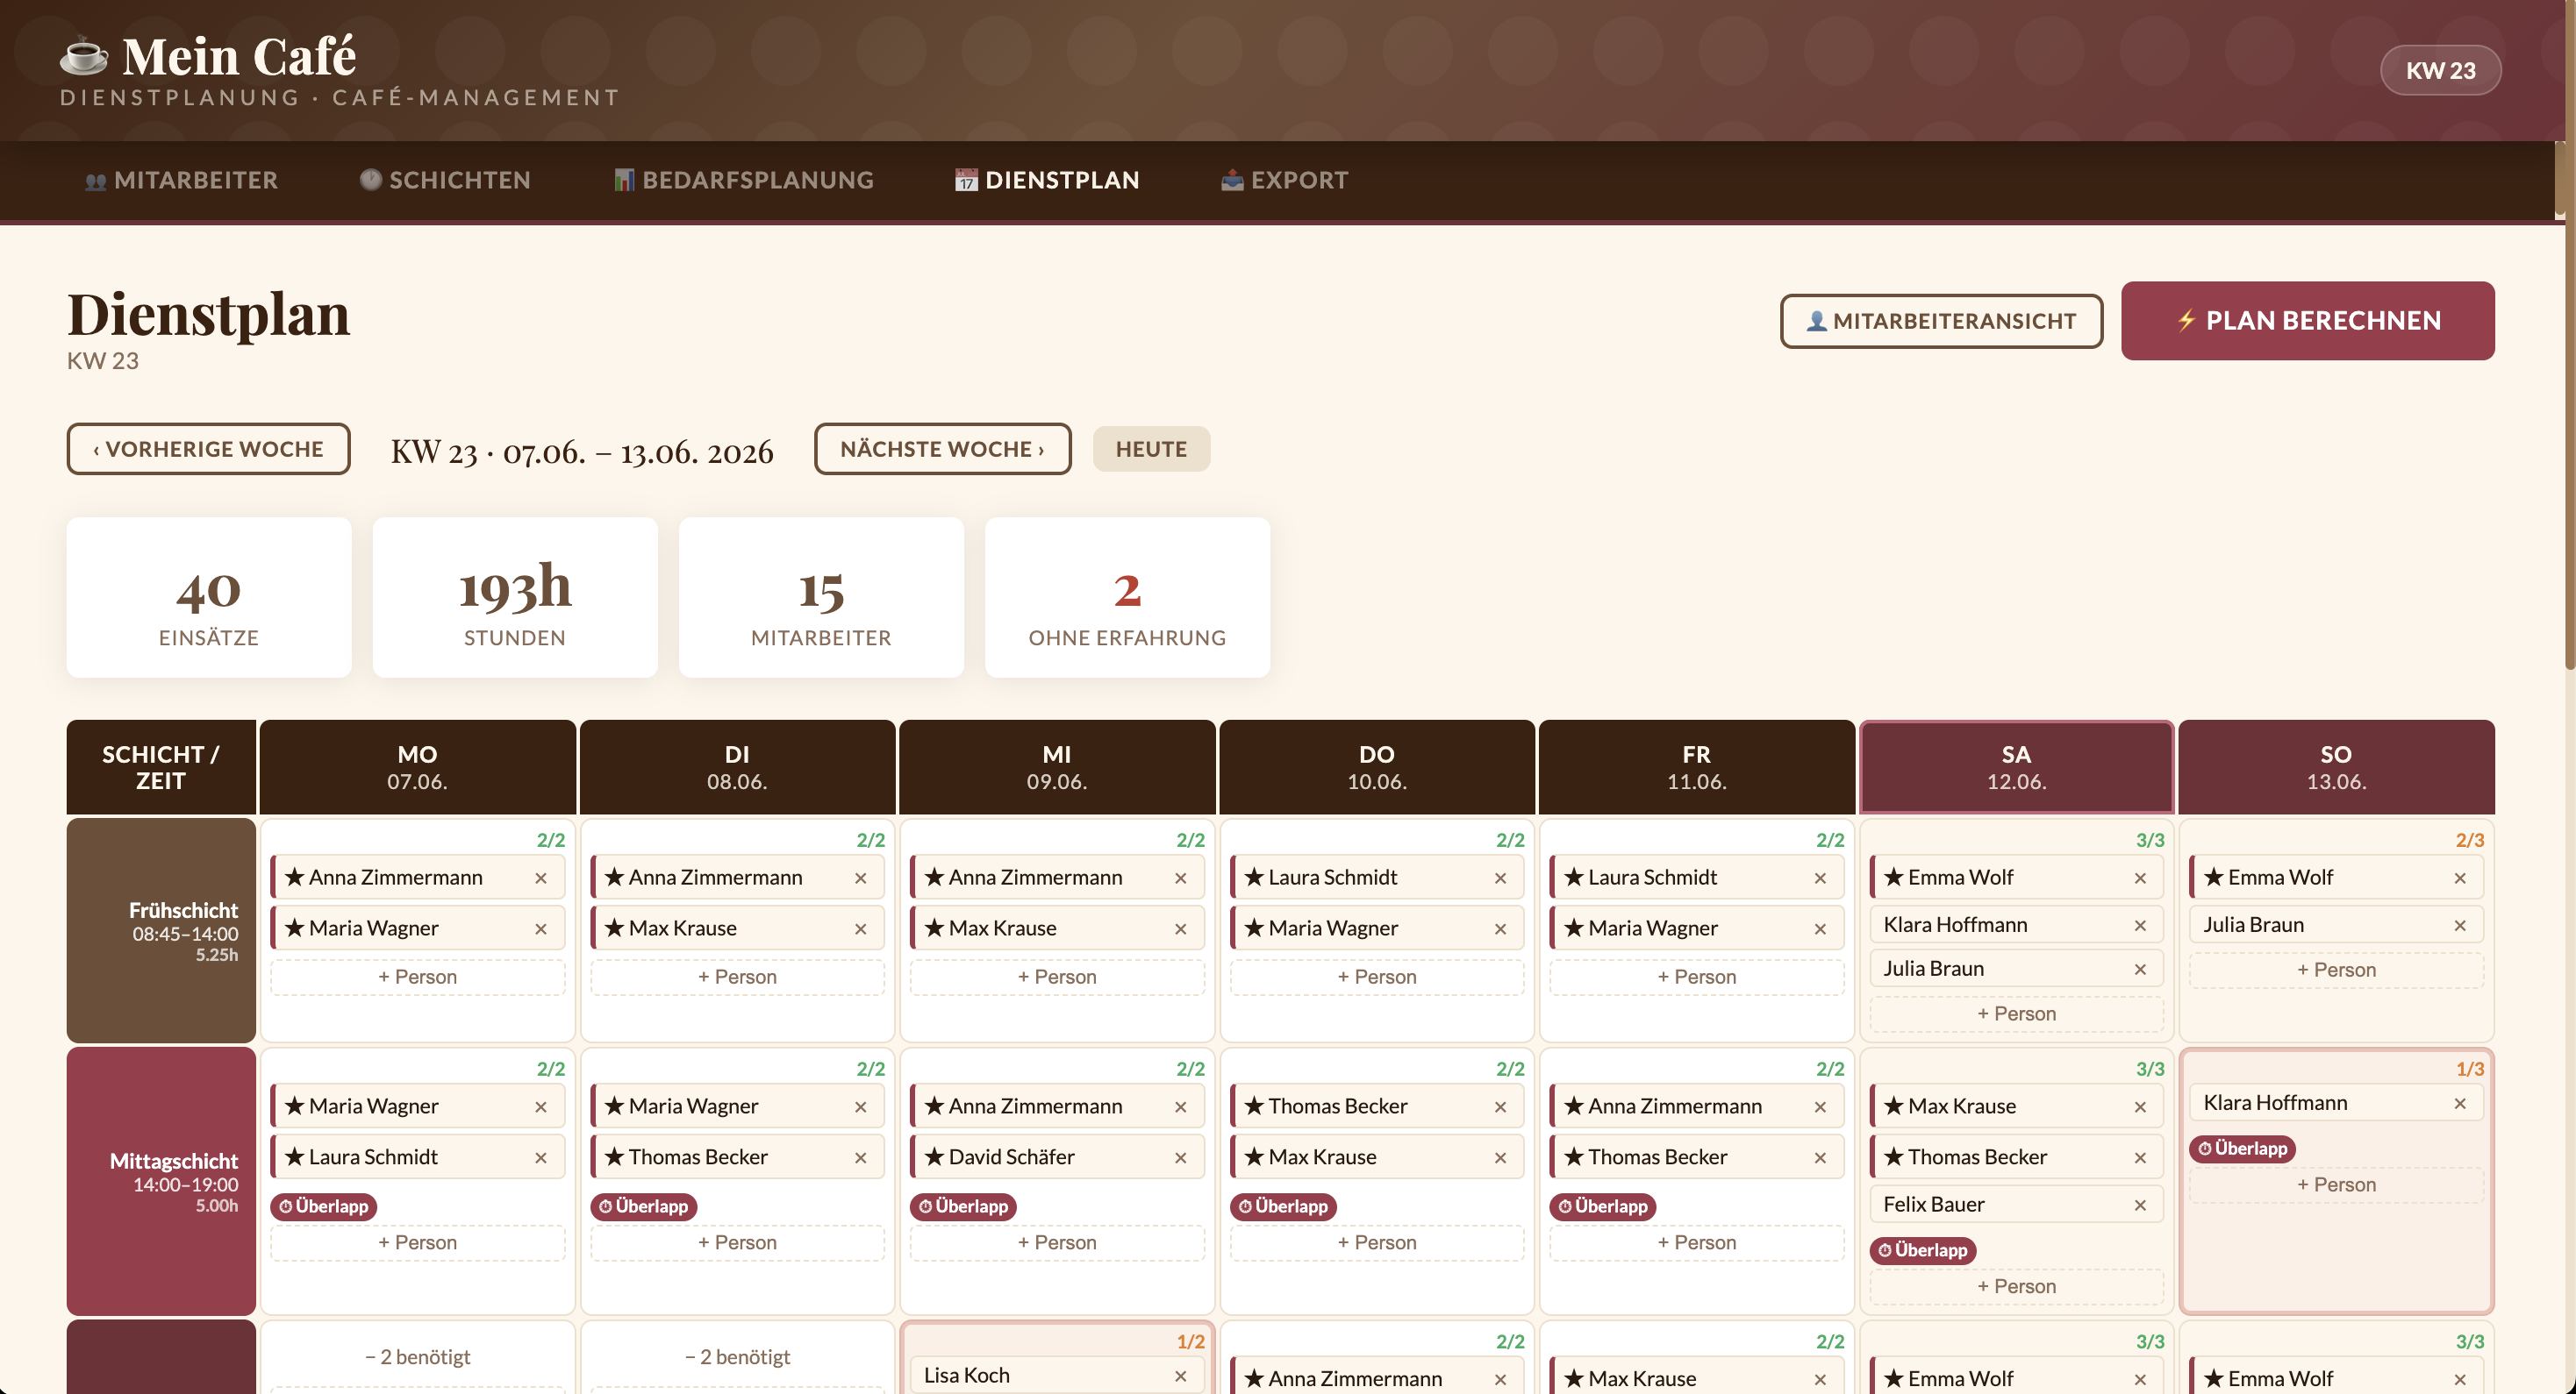2576x1394 pixels.
Task: Add person to Thursday Mittagschicht
Action: pyautogui.click(x=1377, y=1242)
